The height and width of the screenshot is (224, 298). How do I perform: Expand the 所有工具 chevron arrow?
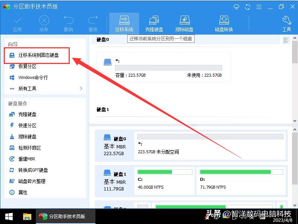click(81, 89)
